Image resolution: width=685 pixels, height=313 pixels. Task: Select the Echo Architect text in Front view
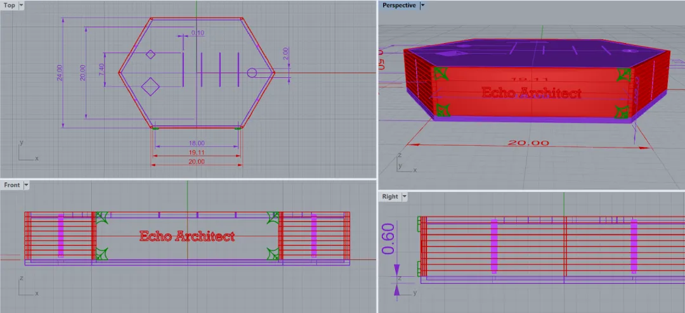click(x=187, y=236)
